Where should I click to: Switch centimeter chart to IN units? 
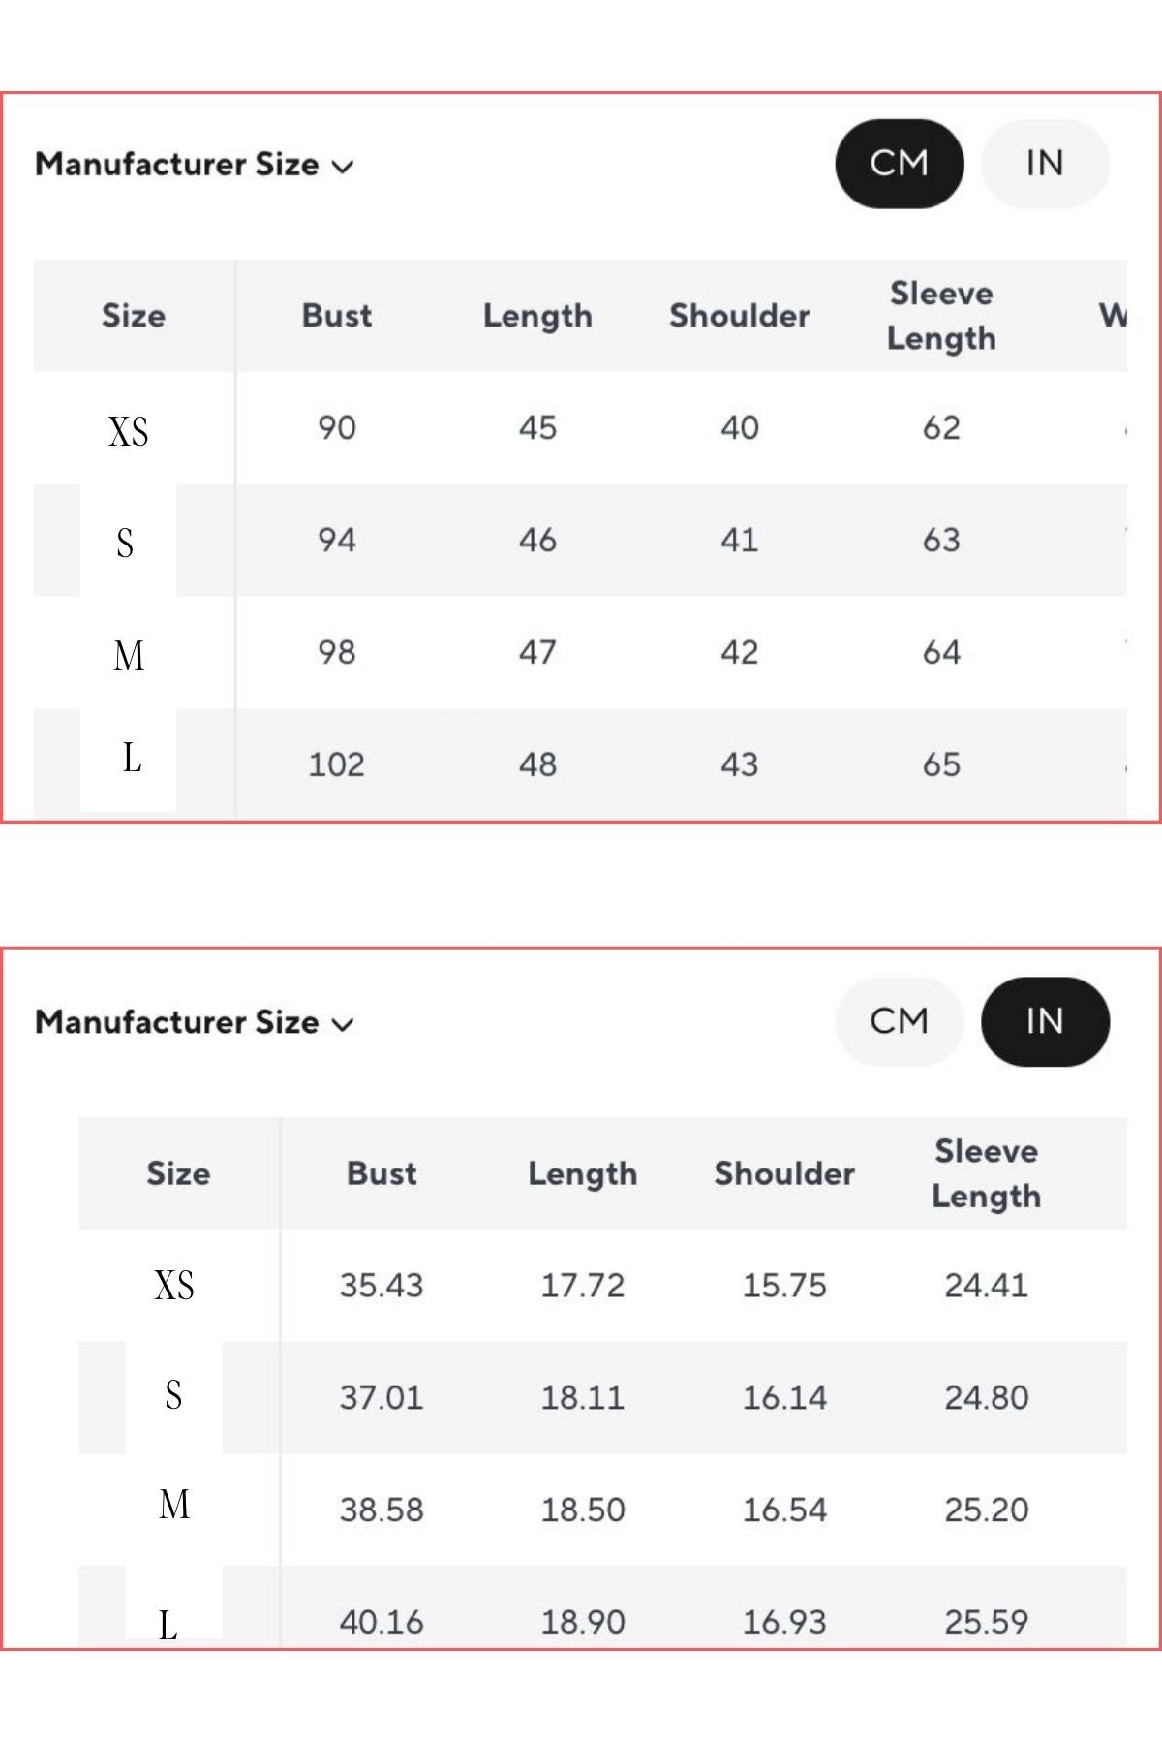(x=1044, y=164)
